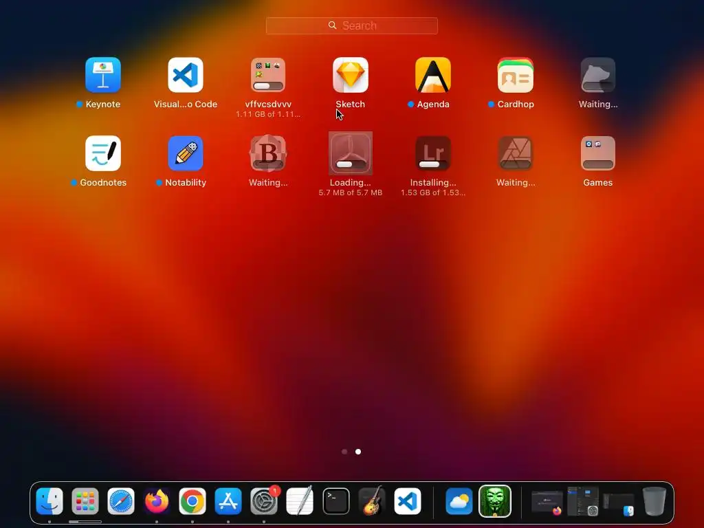Click the green mask app in Dock
Image resolution: width=704 pixels, height=528 pixels.
[495, 501]
